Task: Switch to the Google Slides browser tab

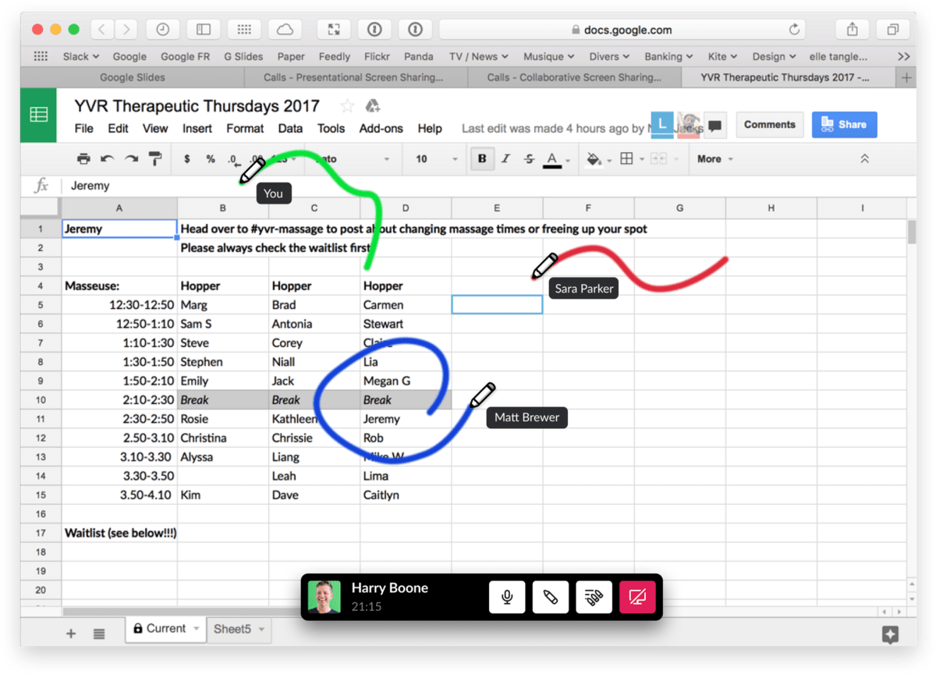Action: pos(132,77)
